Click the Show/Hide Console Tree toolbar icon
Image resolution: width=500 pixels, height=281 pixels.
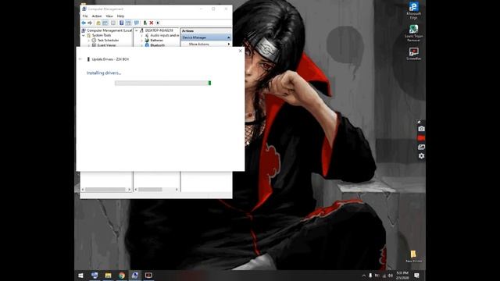tap(105, 23)
